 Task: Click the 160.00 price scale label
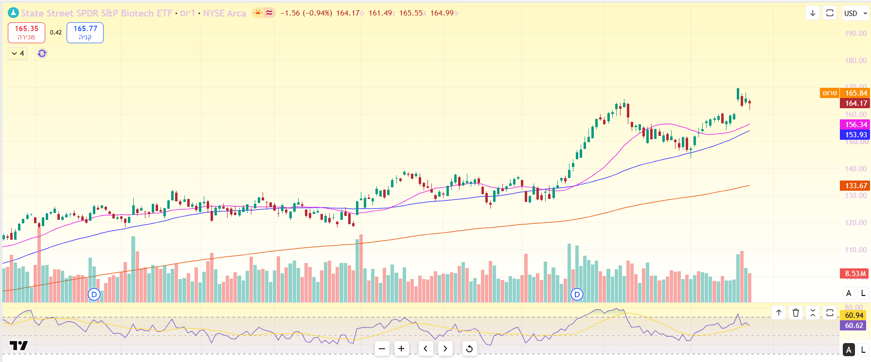855,115
